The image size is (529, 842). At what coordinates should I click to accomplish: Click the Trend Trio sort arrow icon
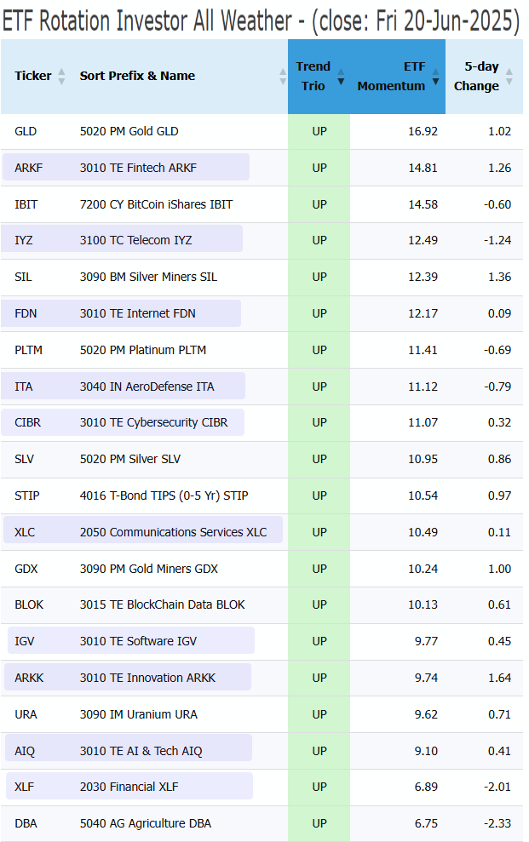pos(341,77)
